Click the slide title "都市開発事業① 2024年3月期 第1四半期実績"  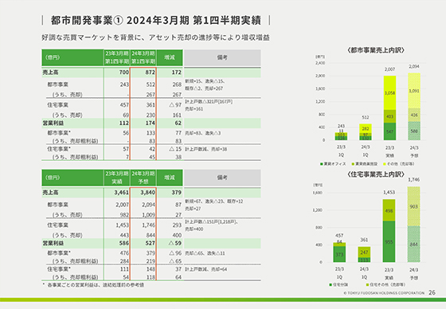(156, 21)
